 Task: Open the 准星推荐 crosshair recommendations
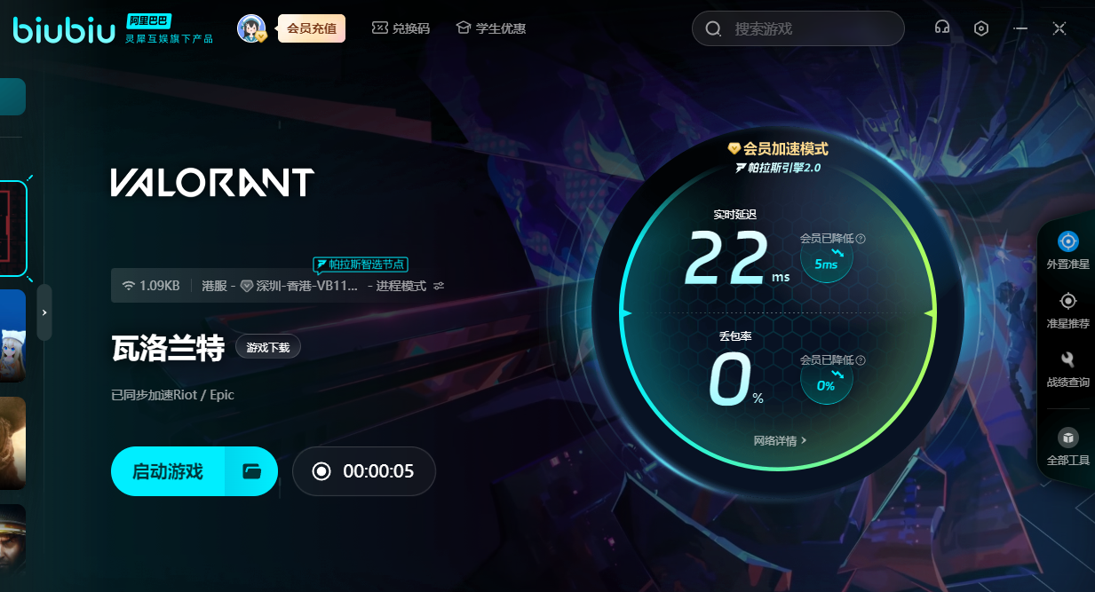pos(1067,310)
